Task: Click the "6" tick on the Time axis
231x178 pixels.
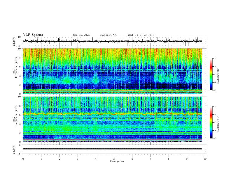Action: 132,159
